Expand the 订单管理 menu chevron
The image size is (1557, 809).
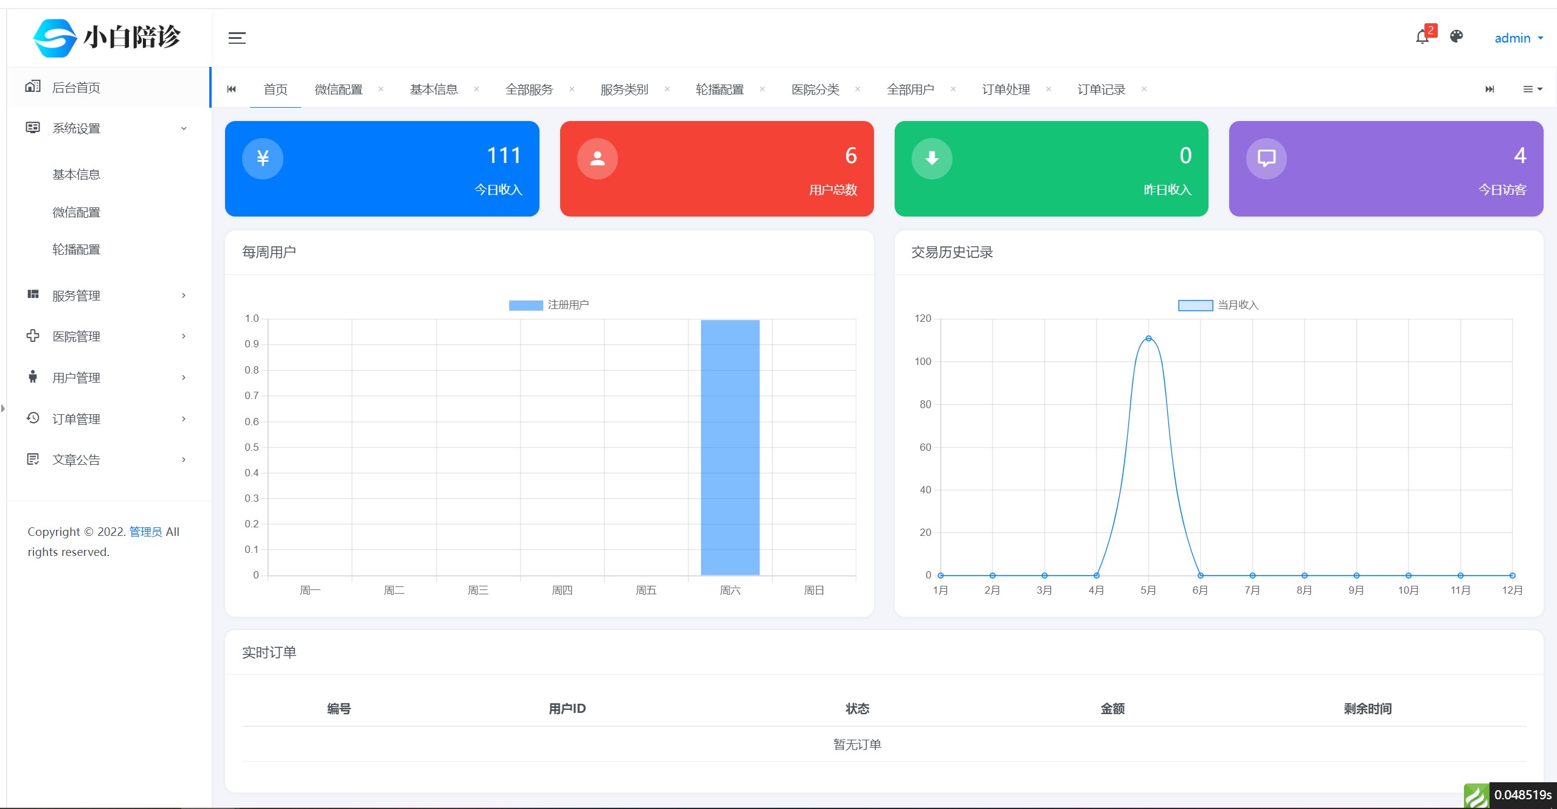coord(184,419)
